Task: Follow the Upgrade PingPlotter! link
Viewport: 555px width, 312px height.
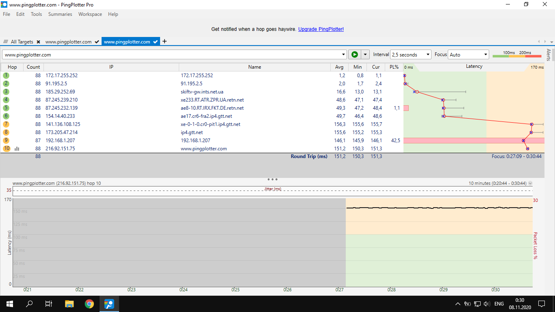Action: tap(321, 29)
